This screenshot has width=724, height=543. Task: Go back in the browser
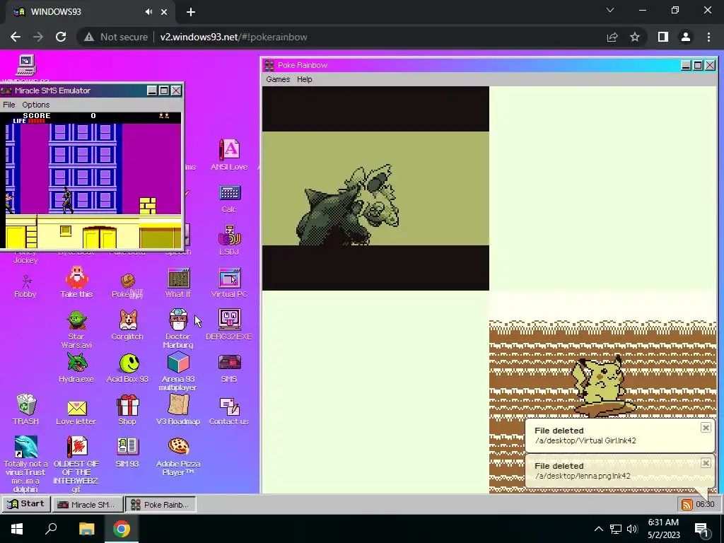point(16,37)
